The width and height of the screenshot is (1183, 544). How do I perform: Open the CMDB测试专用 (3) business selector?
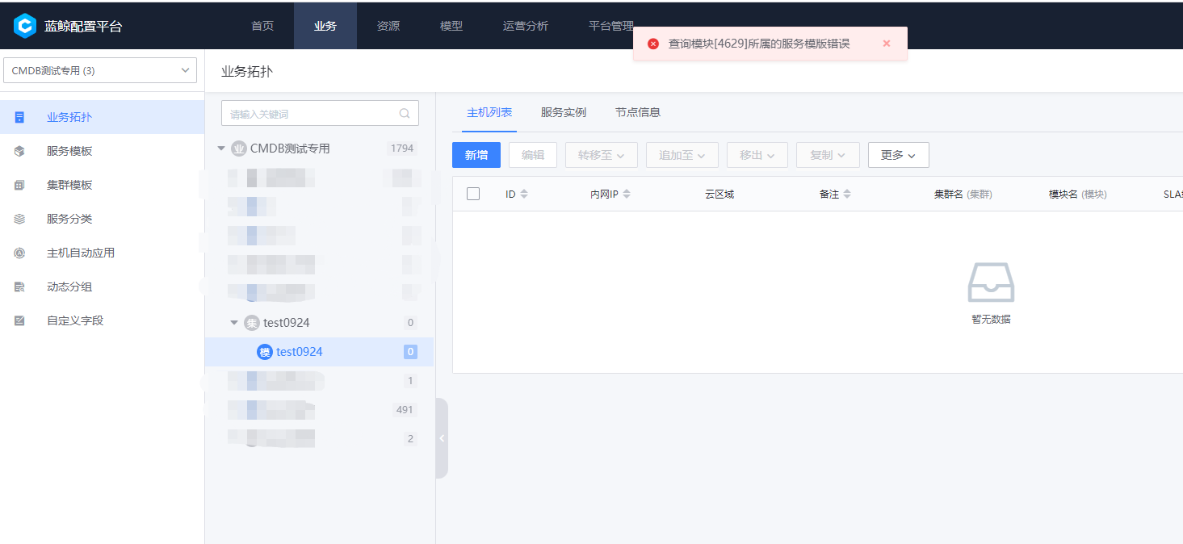(100, 70)
